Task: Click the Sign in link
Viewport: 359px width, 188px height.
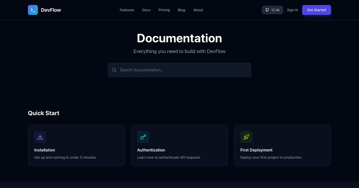Action: pyautogui.click(x=292, y=10)
